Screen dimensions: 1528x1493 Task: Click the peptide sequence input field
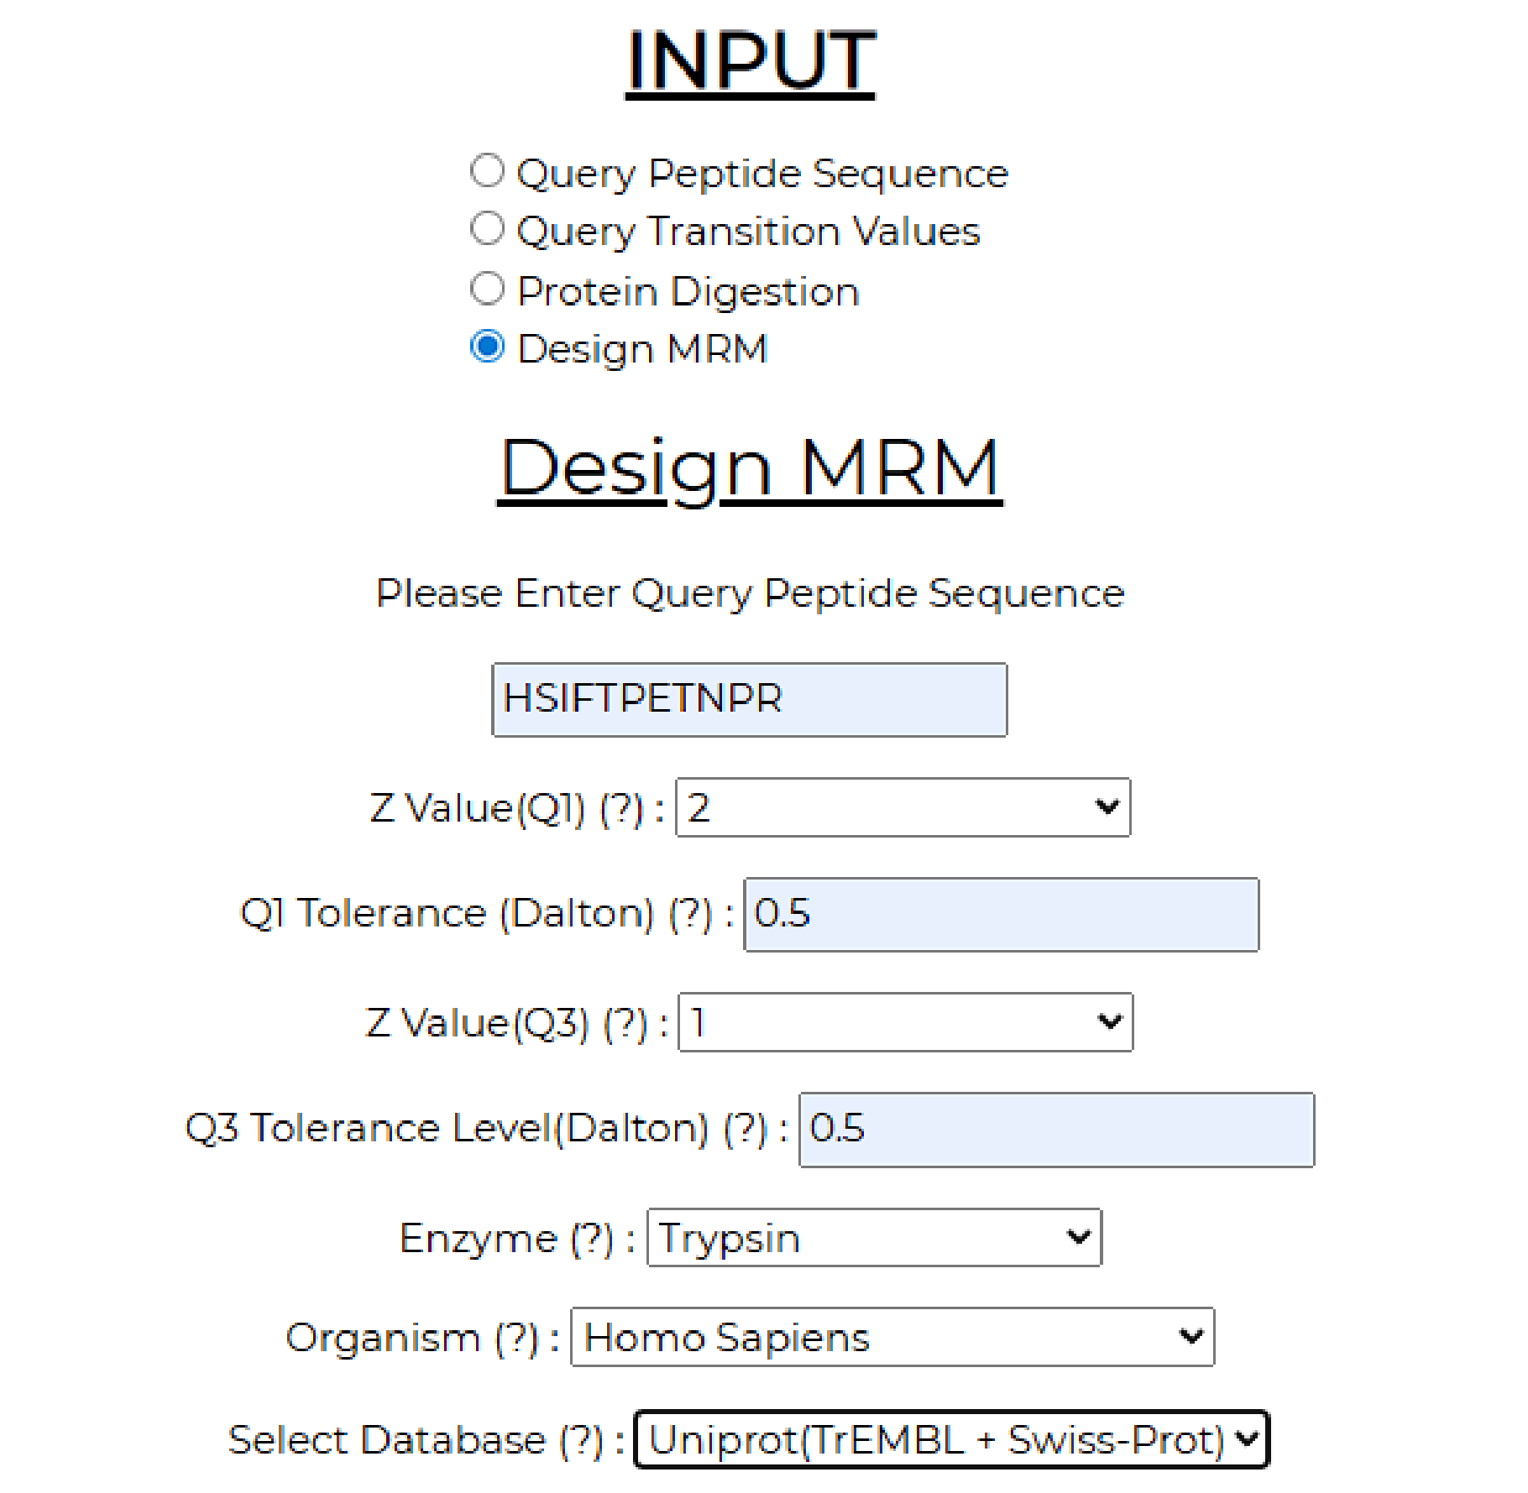click(x=749, y=700)
